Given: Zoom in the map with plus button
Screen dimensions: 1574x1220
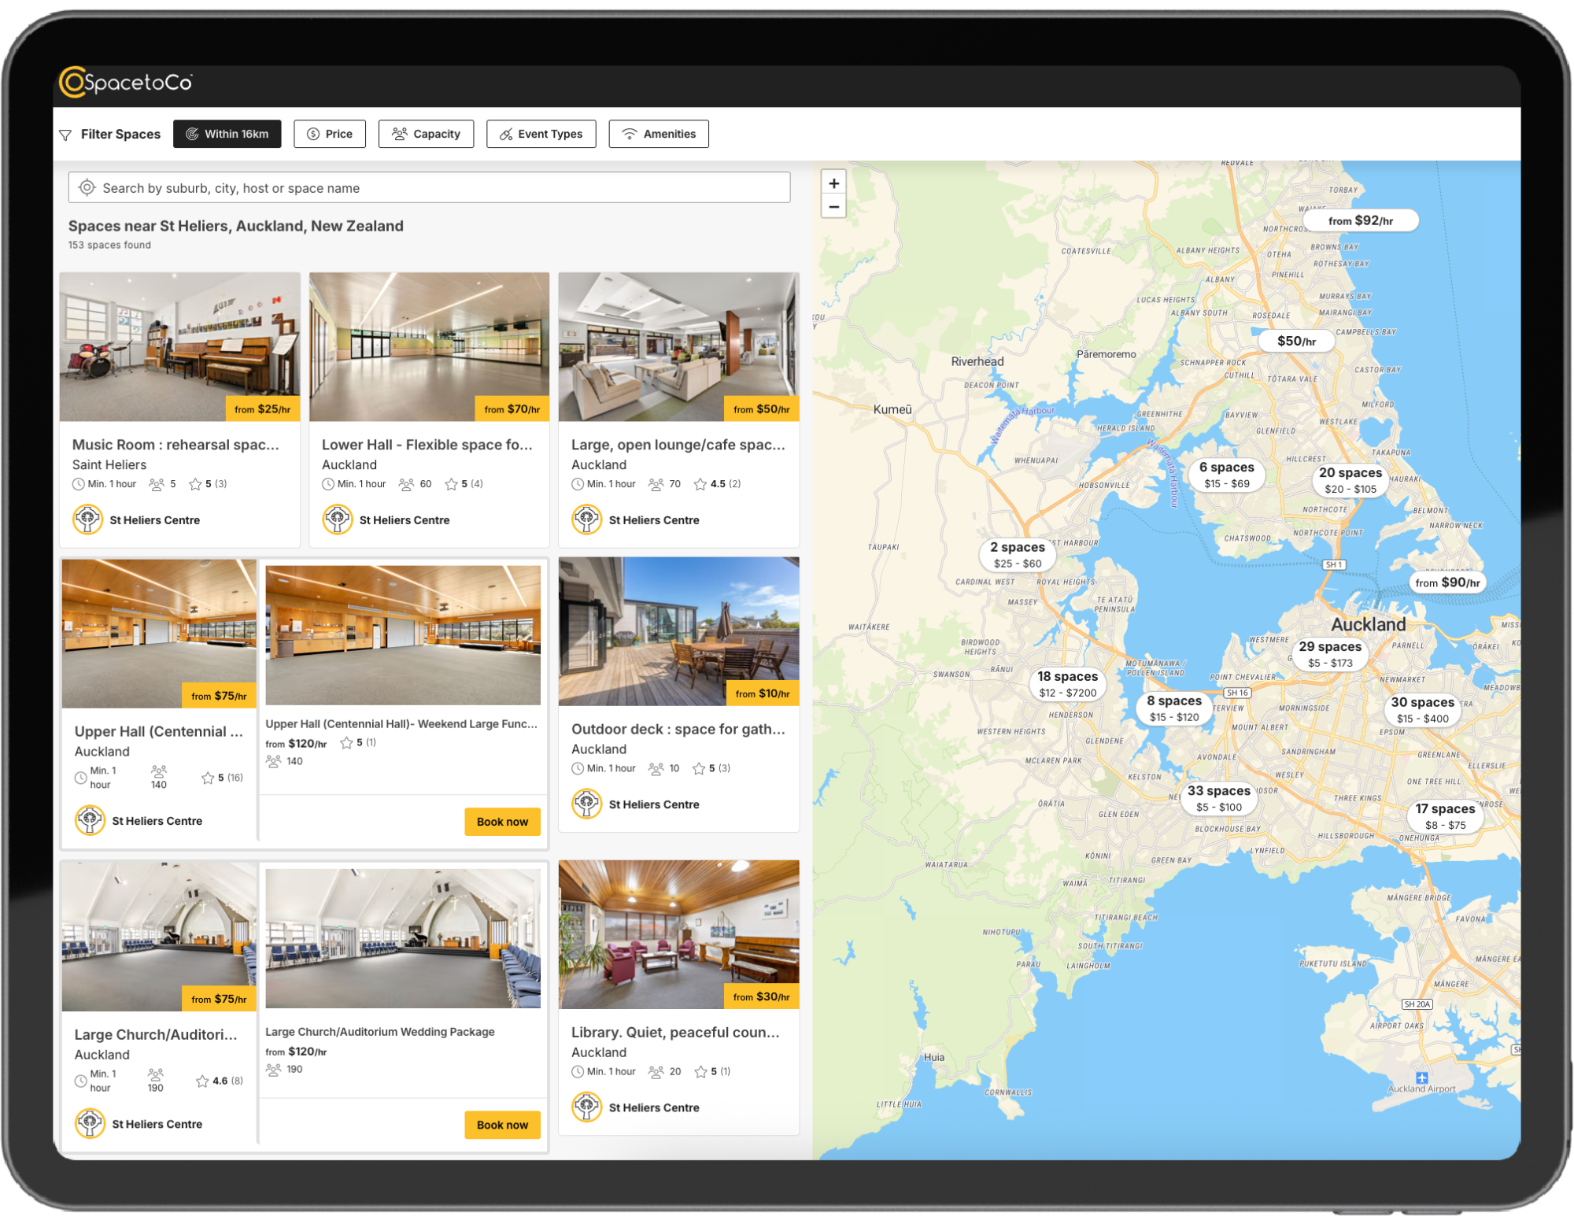Looking at the screenshot, I should pyautogui.click(x=833, y=183).
